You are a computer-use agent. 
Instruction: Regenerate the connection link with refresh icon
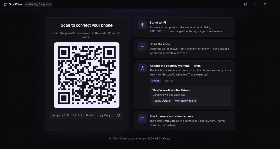click(118, 115)
